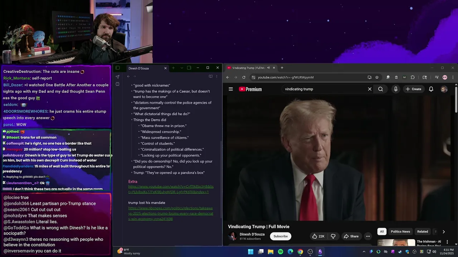Open YouTube notifications bell
458x257 pixels.
tap(431, 89)
